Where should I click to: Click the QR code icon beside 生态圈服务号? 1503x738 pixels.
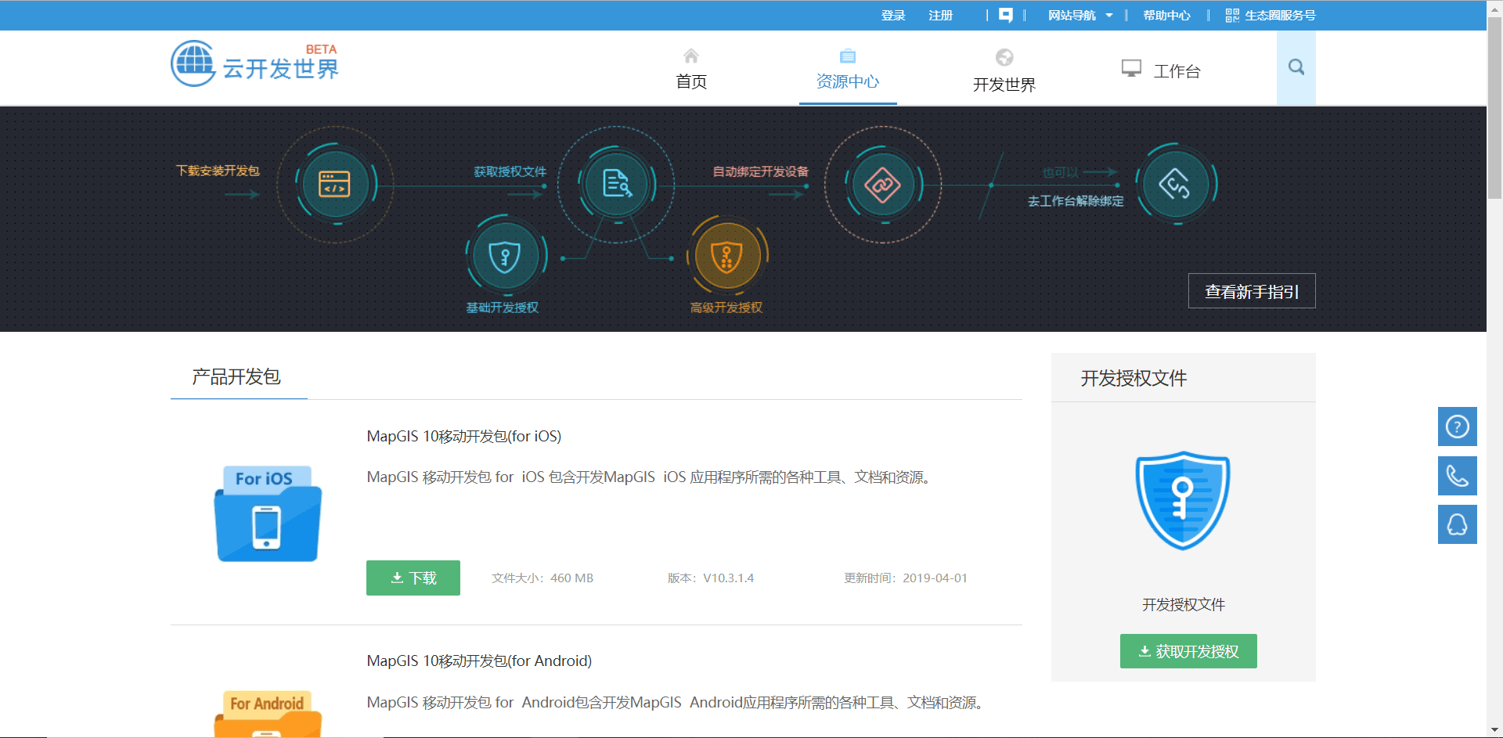pos(1232,15)
